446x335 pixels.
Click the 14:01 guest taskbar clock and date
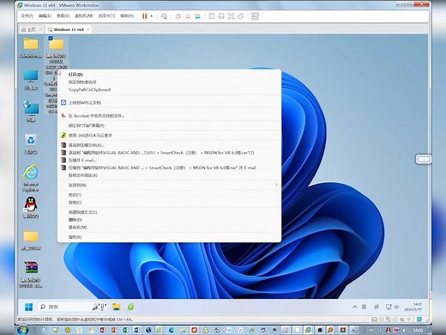(413, 307)
